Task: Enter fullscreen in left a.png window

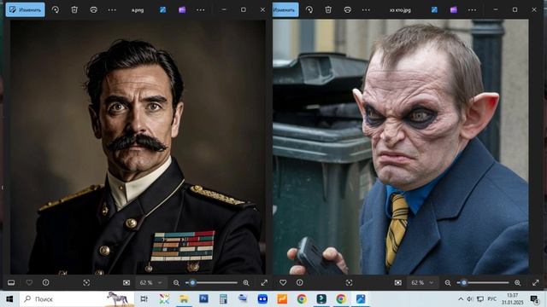Action: [264, 282]
